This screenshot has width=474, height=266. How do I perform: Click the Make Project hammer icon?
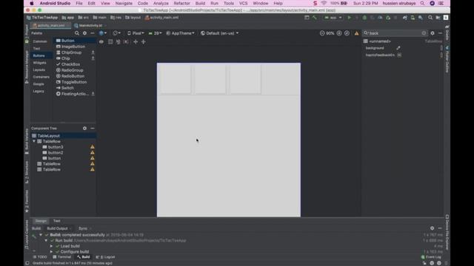pyautogui.click(x=314, y=18)
